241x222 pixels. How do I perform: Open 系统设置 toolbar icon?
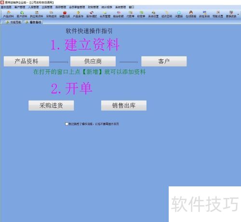point(153,14)
